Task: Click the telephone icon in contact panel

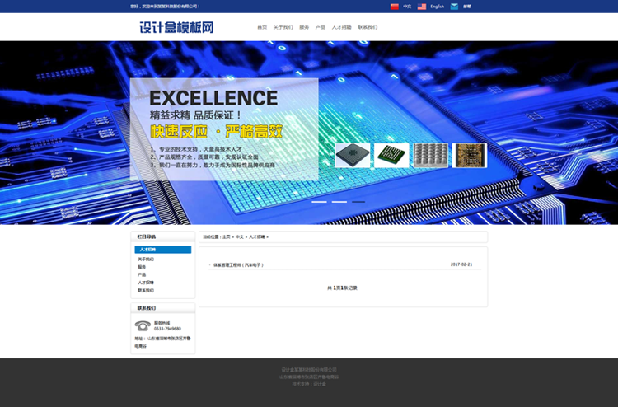Action: (143, 325)
